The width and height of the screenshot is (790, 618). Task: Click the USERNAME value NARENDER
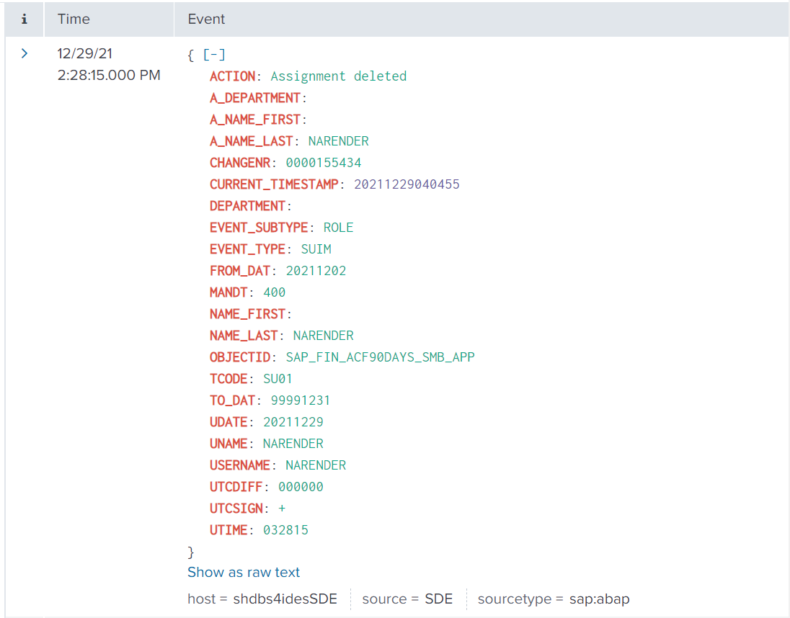(316, 465)
